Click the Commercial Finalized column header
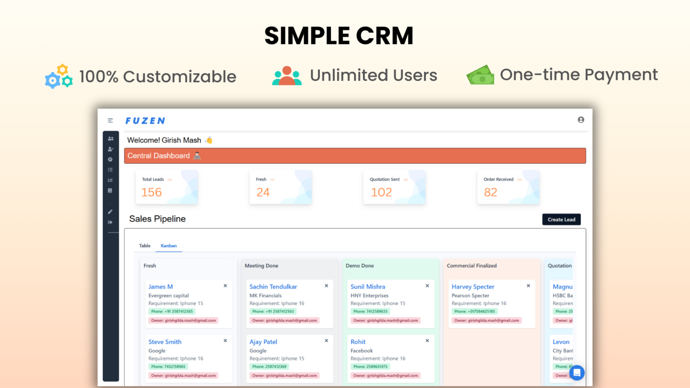690x388 pixels. [x=472, y=266]
